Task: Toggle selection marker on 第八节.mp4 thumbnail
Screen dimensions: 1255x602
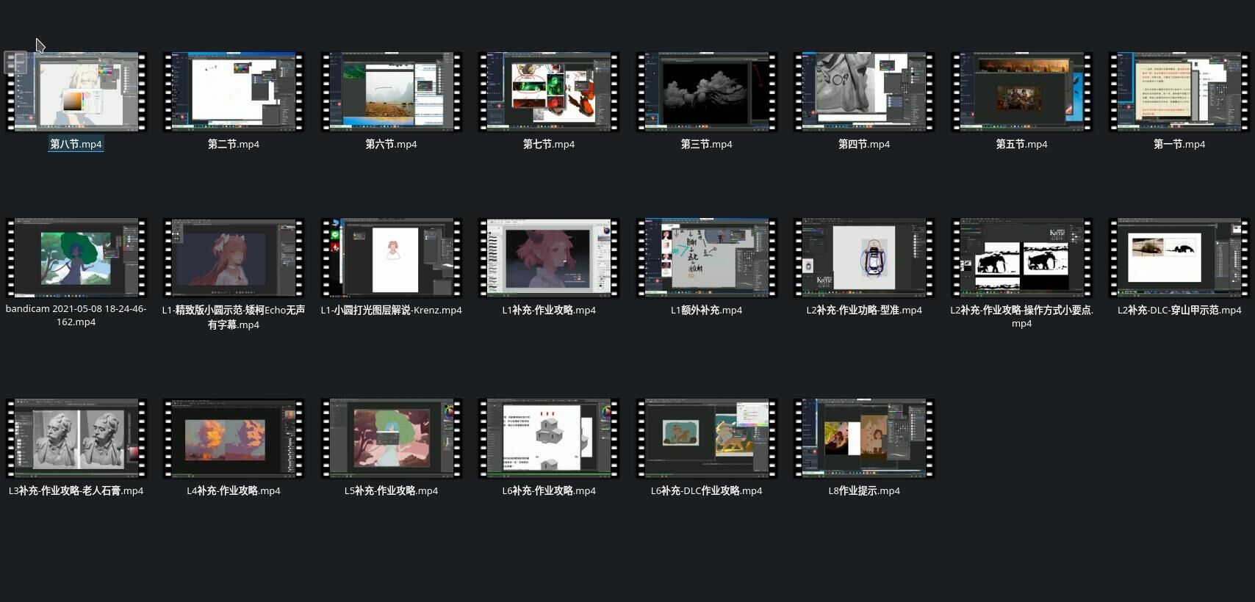Action: 15,62
